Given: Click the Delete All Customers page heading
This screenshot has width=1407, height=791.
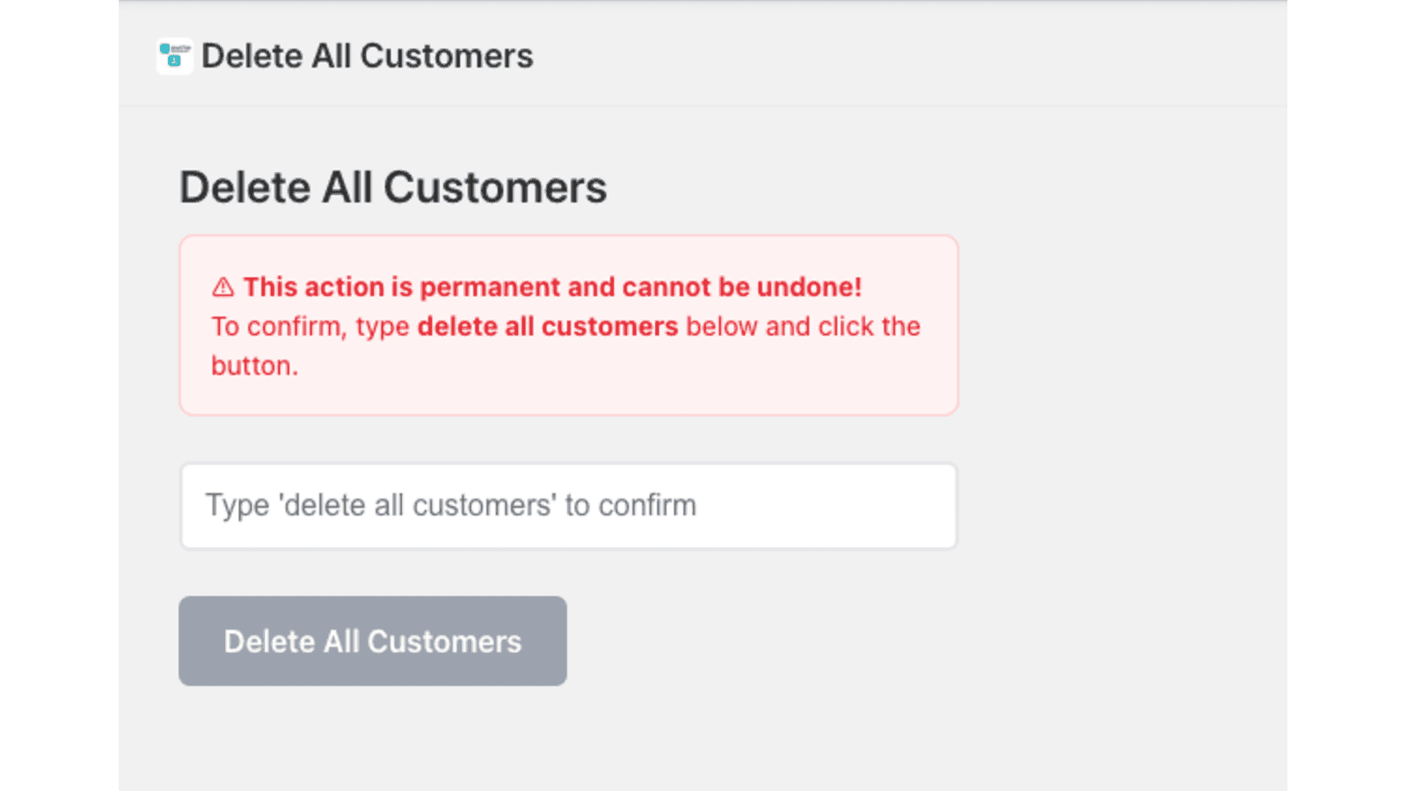Looking at the screenshot, I should click(x=393, y=187).
